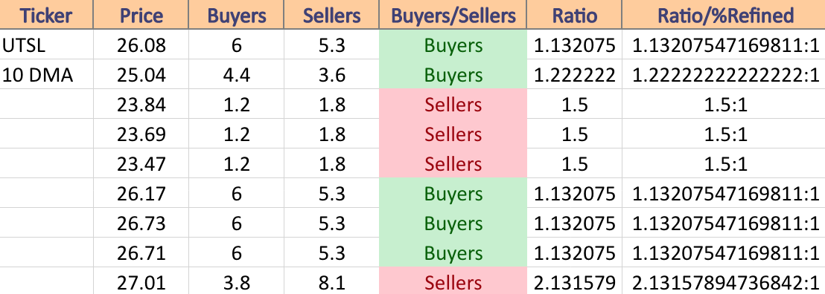This screenshot has width=825, height=294.
Task: Select the Ticker column header
Action: [47, 15]
